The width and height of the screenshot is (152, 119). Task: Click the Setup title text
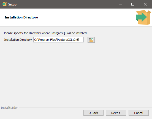[x=12, y=4]
